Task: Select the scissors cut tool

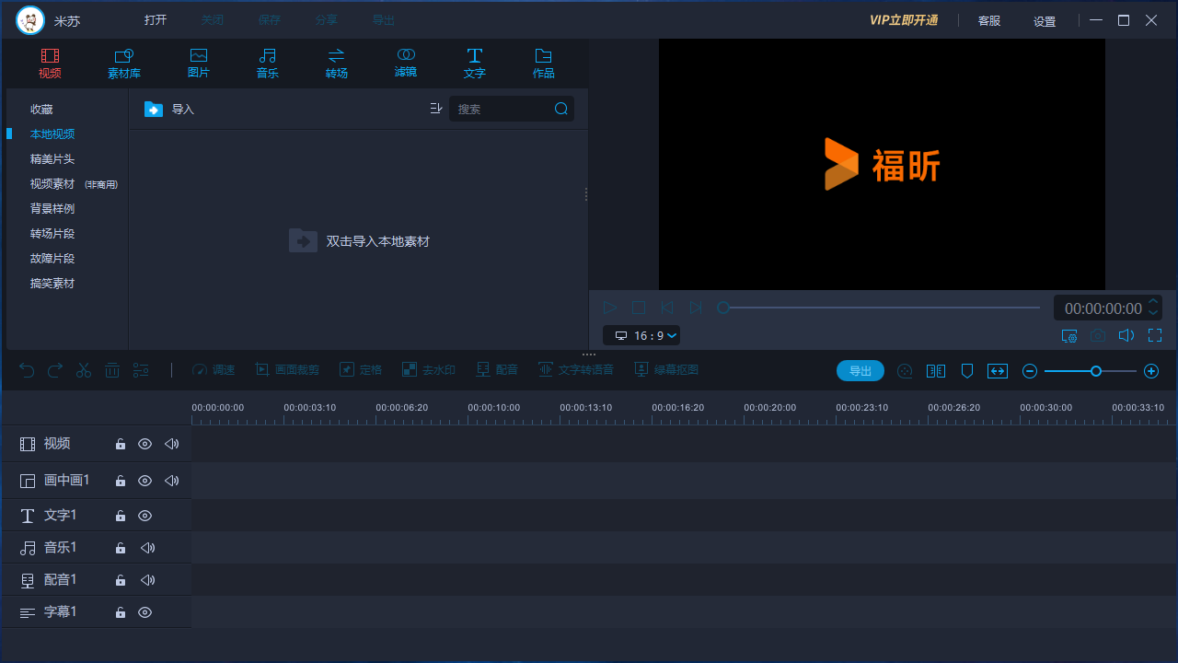Action: (83, 370)
